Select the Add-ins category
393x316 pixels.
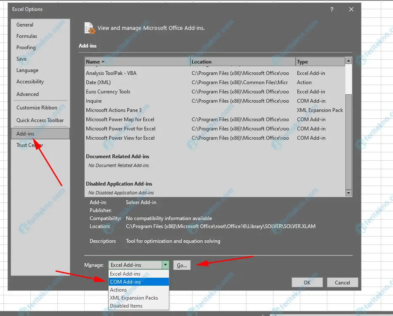click(x=40, y=134)
